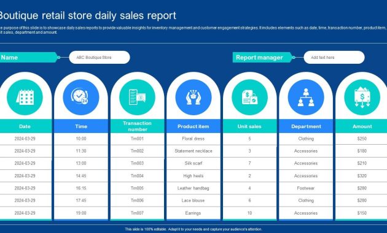Select the $320 amount cell
Viewport: 387px width, 233px height.
[x=362, y=176]
